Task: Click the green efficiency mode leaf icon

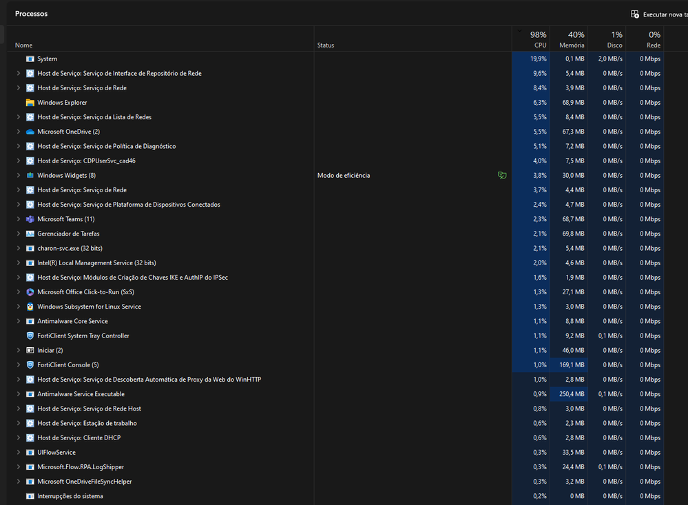Action: coord(502,175)
